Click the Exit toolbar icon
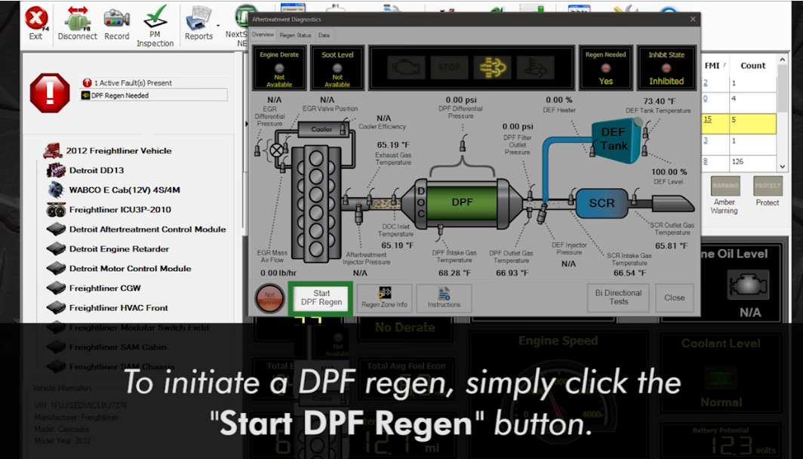This screenshot has width=803, height=459. (x=35, y=23)
